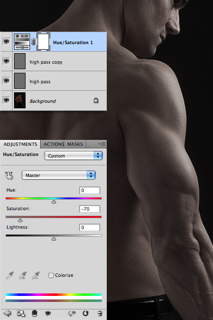This screenshot has width=213, height=320.
Task: Switch to the Actions tab
Action: [54, 144]
